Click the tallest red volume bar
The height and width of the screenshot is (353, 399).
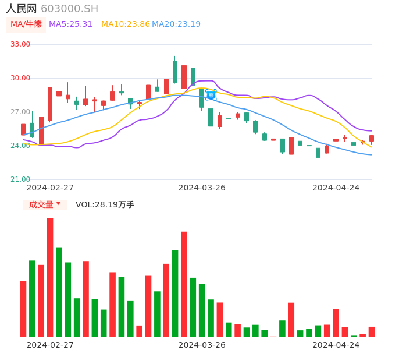50,277
